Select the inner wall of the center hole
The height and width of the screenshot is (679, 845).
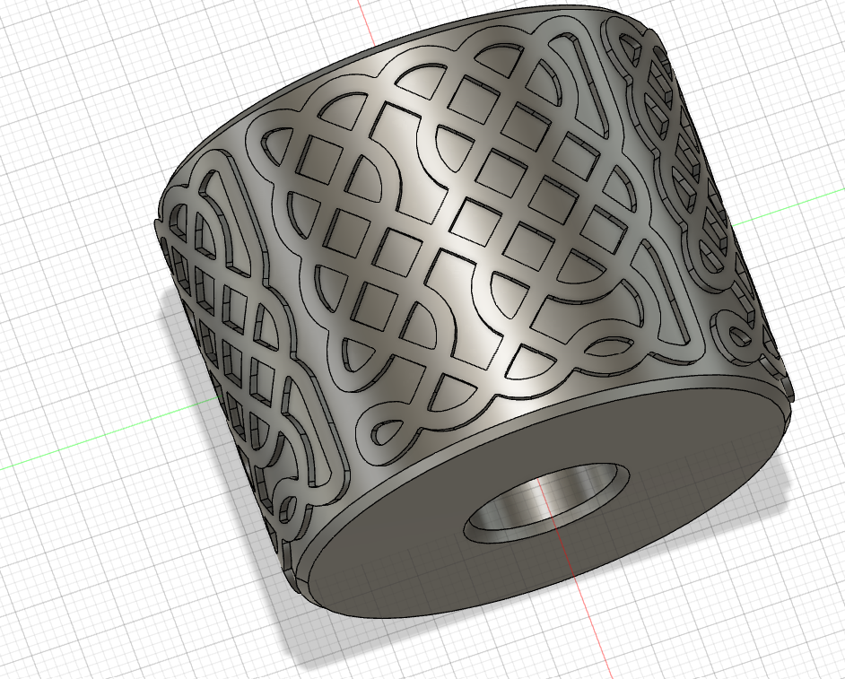(x=544, y=499)
